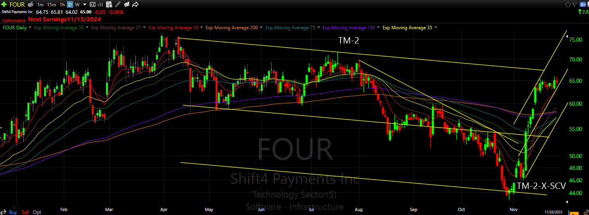Open the Exp Moving Average 50 dropdown arrow
Viewport: 589px width, 215px height.
[87, 27]
